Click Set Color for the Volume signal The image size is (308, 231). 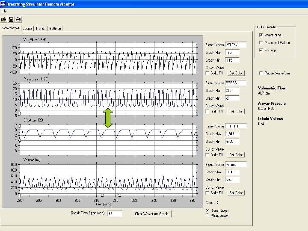tap(236, 193)
